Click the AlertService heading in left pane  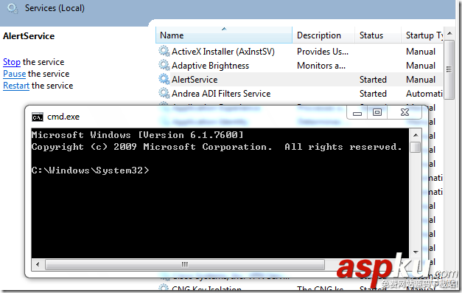29,36
